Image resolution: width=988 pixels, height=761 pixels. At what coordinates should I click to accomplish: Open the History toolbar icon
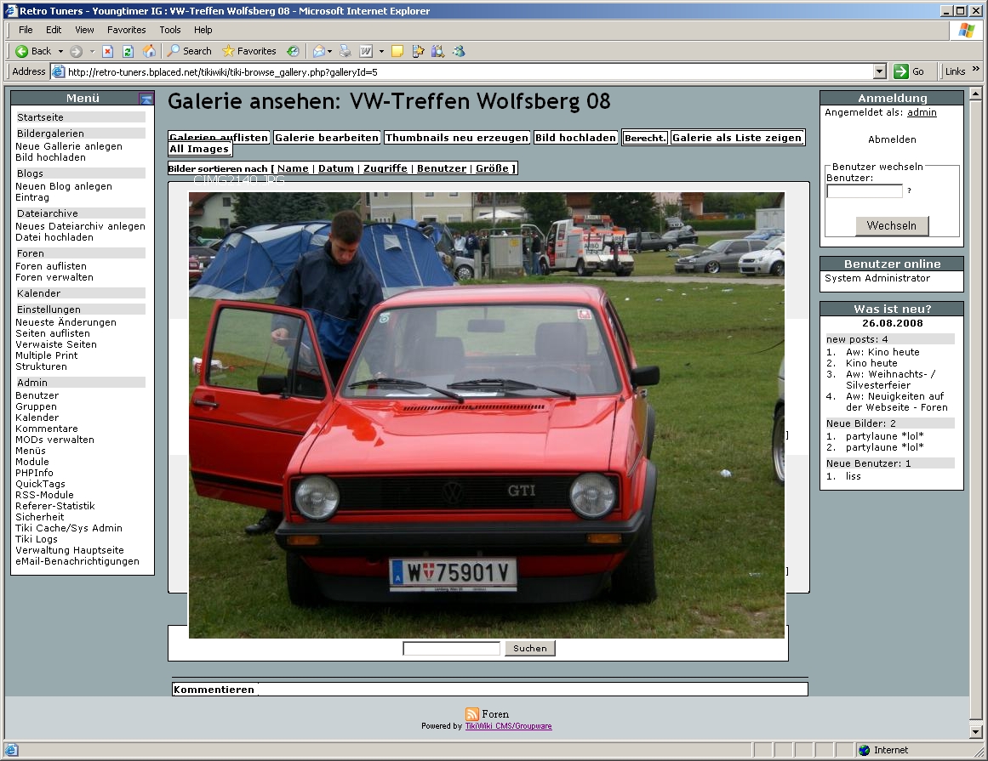coord(293,51)
